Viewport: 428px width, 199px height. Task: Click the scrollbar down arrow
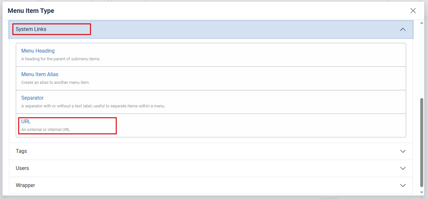click(422, 192)
